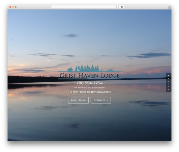Click "The finest fishing in Northern Alberta" text
Image resolution: width=179 pixels, height=152 pixels.
click(89, 92)
